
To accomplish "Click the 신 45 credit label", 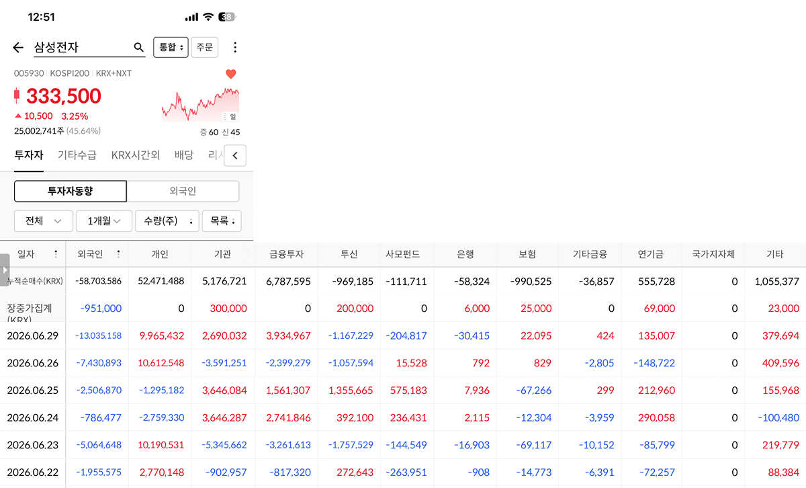I will point(230,132).
